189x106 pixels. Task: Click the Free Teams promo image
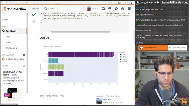pos(13,95)
